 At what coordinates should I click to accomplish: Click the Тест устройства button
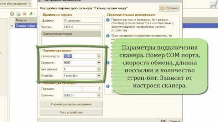click(71, 112)
